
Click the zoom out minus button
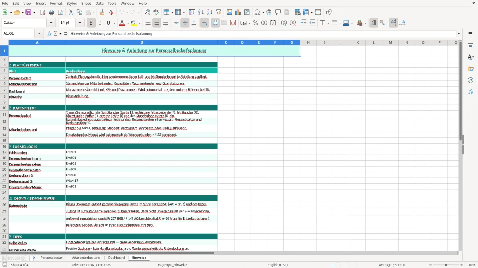click(x=431, y=265)
